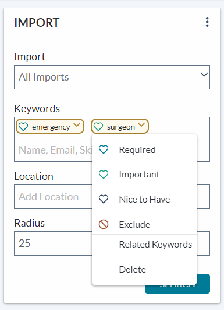The image size is (224, 310).
Task: Delete the surgeon keyword via the menu
Action: tap(144, 270)
